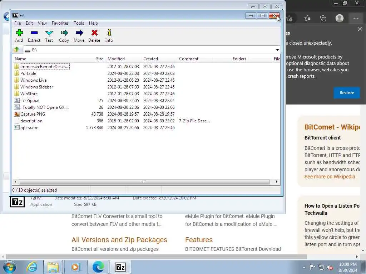Go up one folder level icon

(x=16, y=50)
